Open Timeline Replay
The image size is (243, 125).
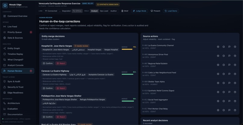(x=18, y=54)
